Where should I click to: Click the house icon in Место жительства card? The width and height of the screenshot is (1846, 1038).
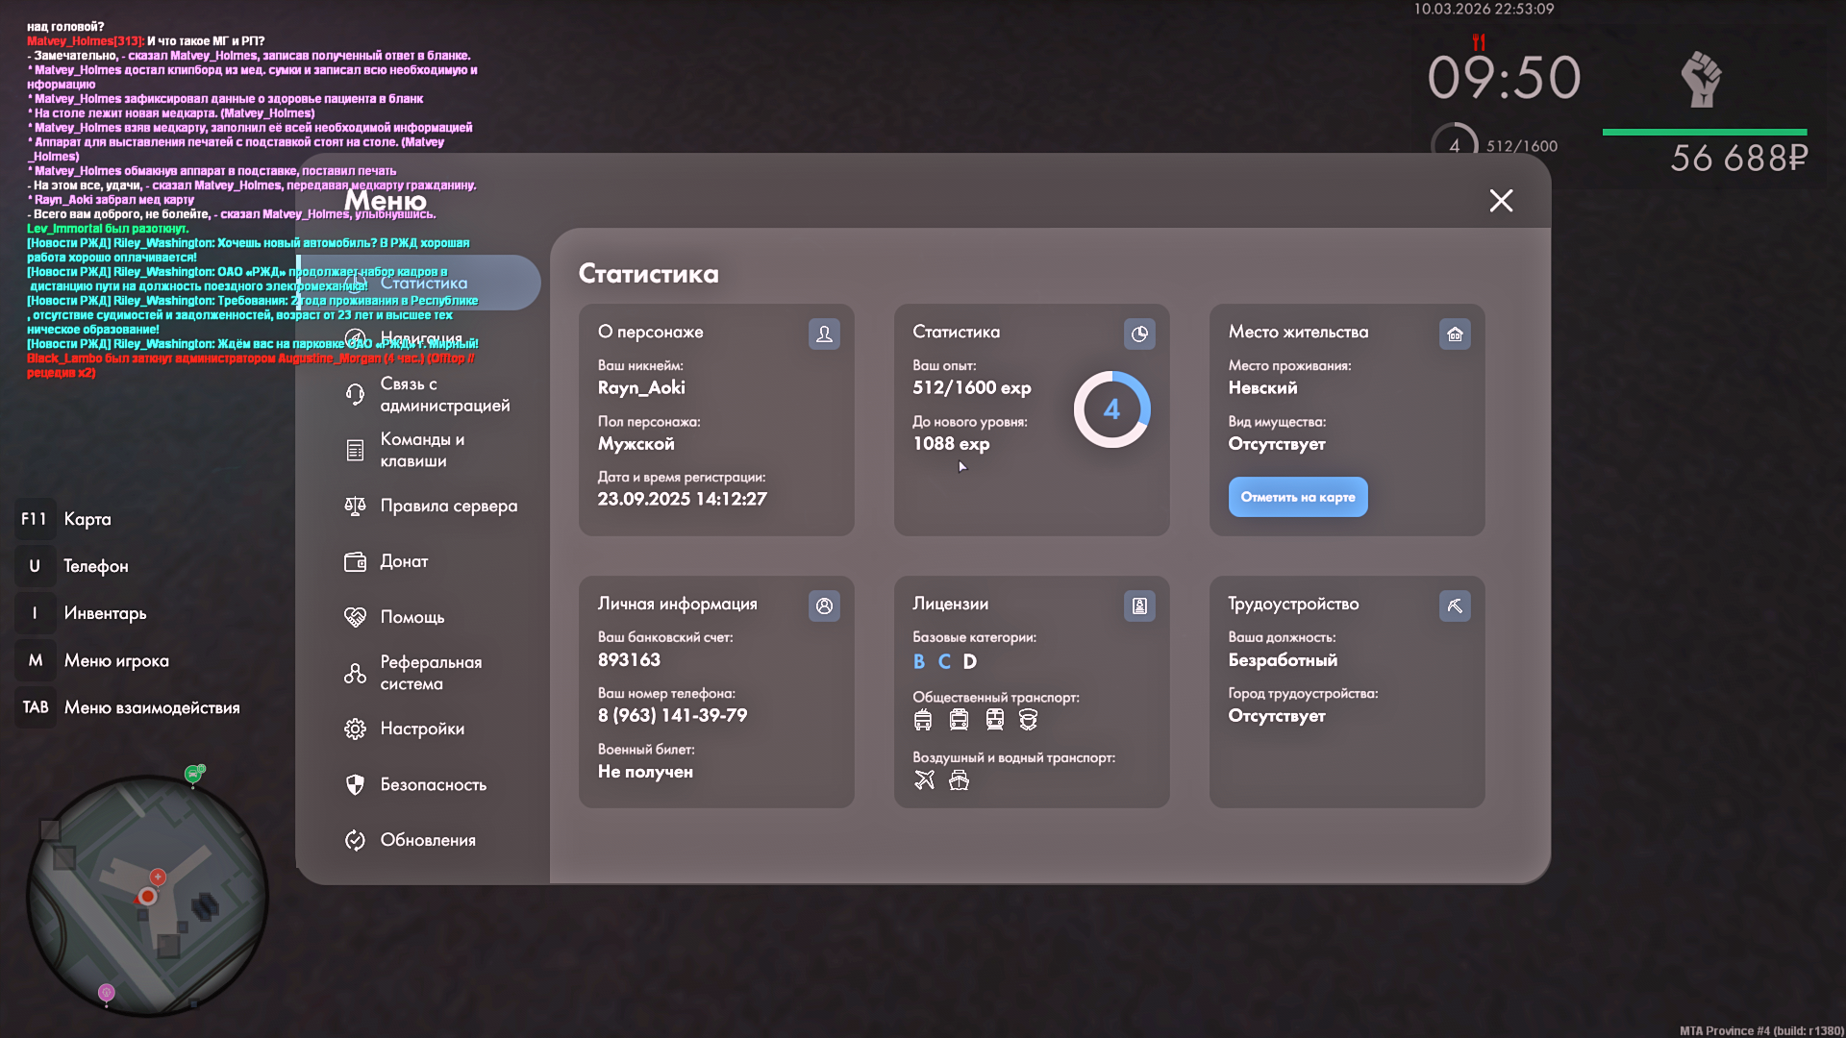coord(1455,334)
